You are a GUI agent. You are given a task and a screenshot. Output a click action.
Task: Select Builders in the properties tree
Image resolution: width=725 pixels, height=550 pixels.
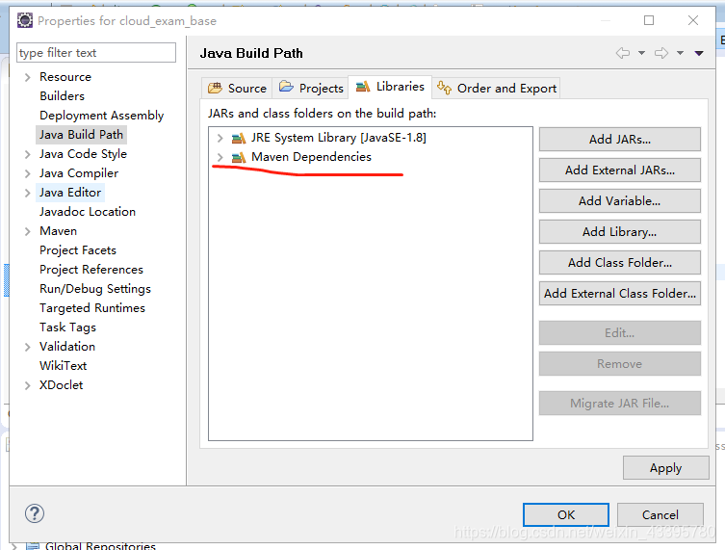click(x=62, y=95)
